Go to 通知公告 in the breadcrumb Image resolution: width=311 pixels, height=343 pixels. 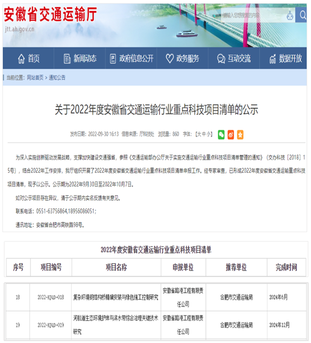click(57, 77)
